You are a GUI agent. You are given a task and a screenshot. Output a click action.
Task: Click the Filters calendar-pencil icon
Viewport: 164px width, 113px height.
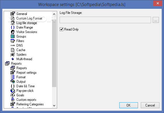tap(13, 41)
